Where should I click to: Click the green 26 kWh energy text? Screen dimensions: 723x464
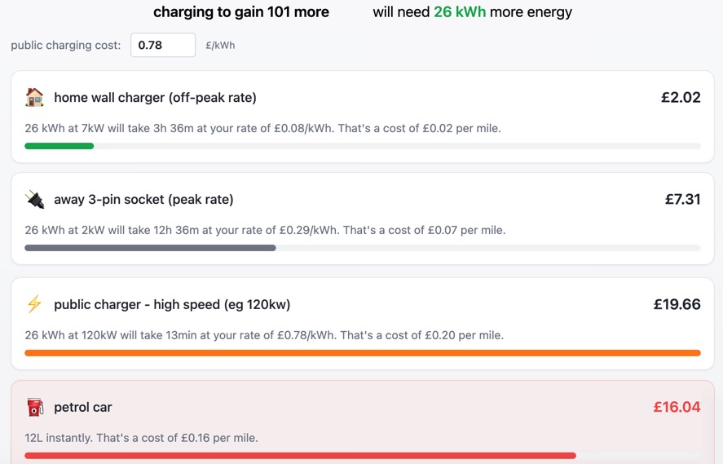click(x=460, y=12)
